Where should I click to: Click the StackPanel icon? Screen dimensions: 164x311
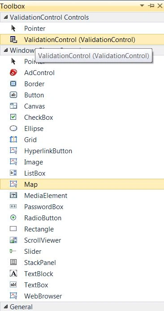pos(13,262)
